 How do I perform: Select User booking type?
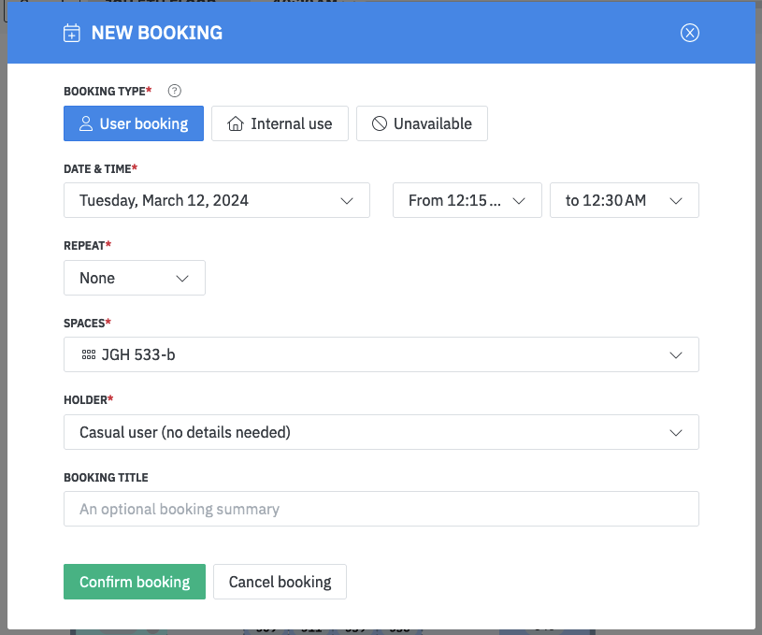[134, 123]
